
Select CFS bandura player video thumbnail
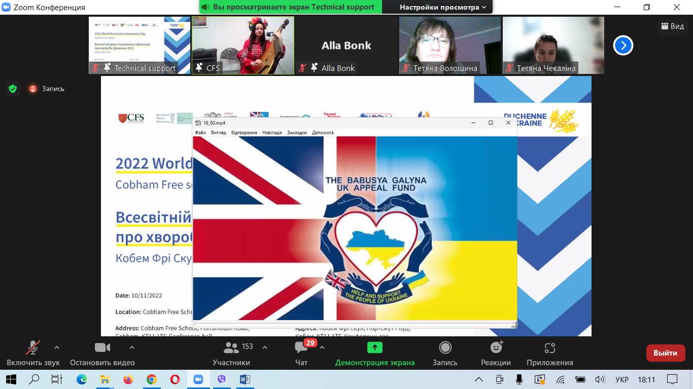point(243,46)
